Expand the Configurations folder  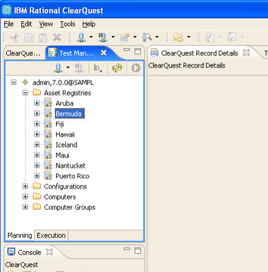(25, 186)
